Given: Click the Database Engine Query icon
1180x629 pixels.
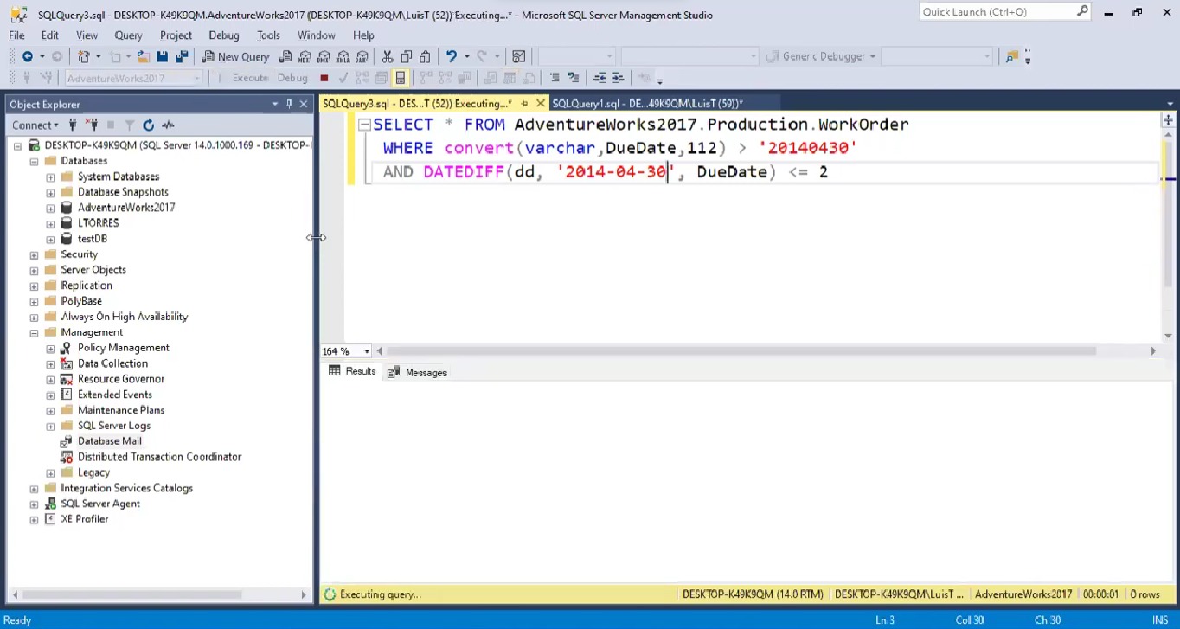Looking at the screenshot, I should pos(285,56).
